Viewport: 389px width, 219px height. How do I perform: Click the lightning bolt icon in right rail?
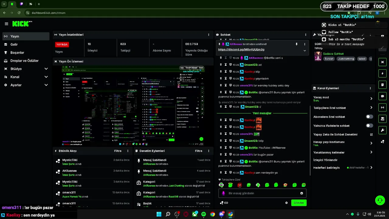382,73
